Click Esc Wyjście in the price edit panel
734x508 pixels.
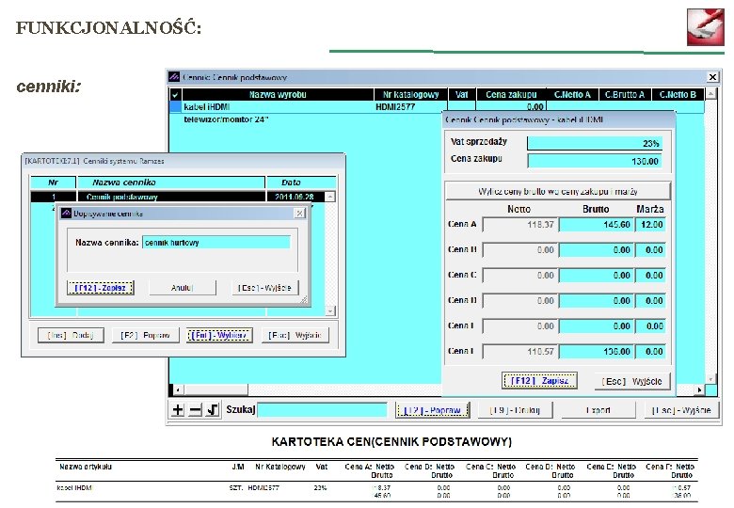click(632, 381)
